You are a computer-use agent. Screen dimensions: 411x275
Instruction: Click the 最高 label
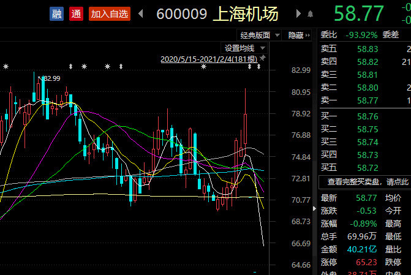(x=393, y=224)
